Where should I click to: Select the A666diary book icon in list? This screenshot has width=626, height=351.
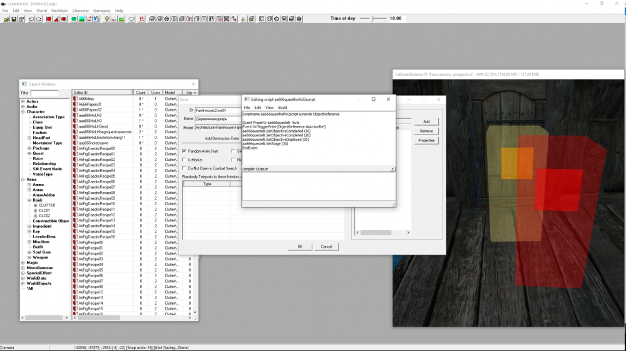pyautogui.click(x=76, y=98)
